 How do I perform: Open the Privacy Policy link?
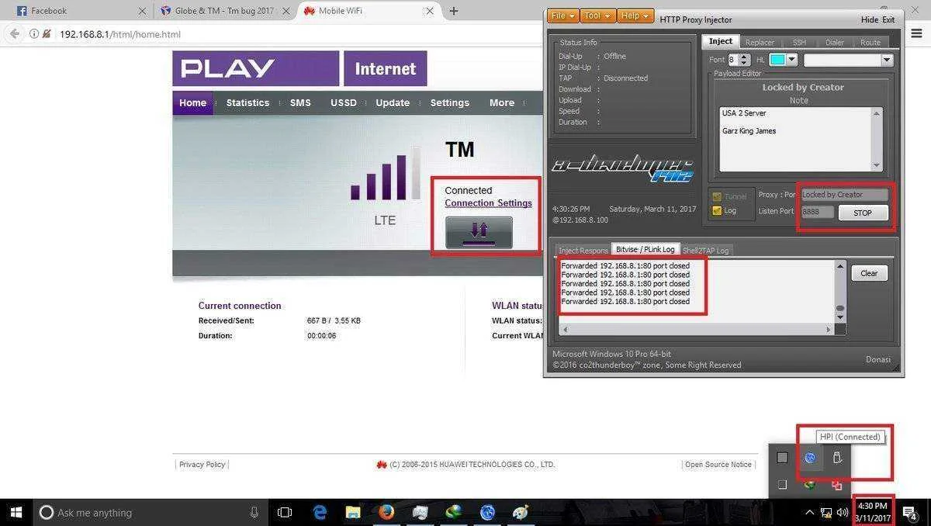[202, 465]
